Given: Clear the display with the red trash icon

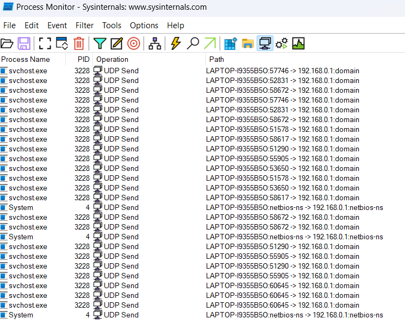Looking at the screenshot, I should click(79, 43).
